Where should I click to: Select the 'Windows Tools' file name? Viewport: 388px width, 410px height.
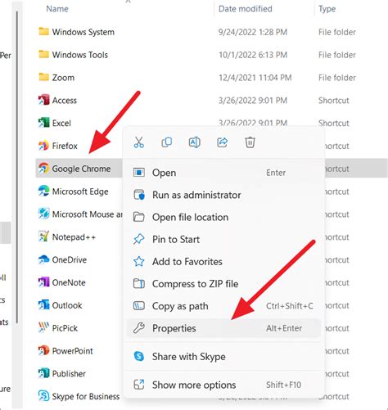(x=80, y=55)
